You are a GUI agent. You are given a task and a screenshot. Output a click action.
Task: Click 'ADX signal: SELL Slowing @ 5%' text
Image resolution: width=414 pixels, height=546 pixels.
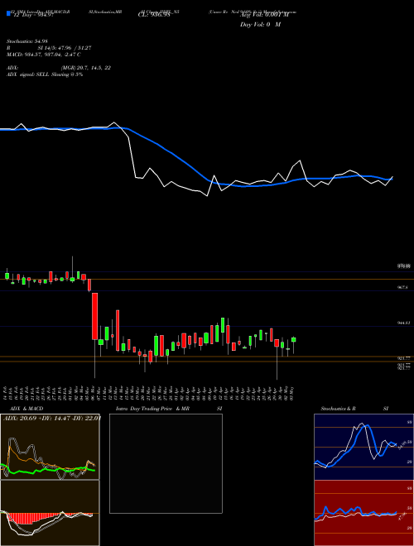tap(45, 74)
